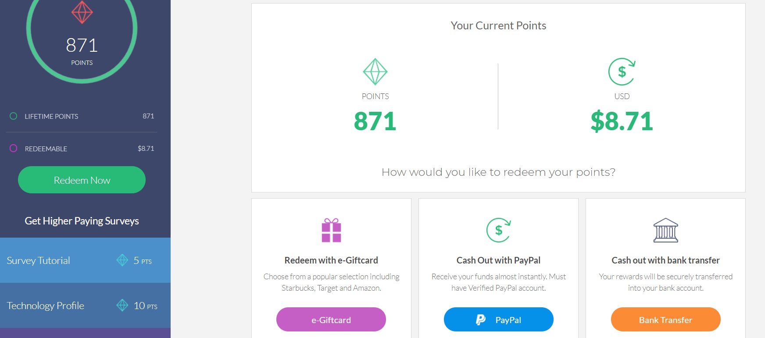Click the red diamond icon above 871

tap(82, 12)
